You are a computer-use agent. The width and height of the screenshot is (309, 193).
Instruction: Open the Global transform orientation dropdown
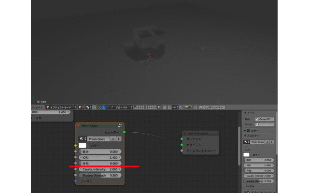[121, 107]
